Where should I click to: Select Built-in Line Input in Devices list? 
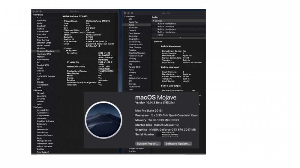click(x=166, y=27)
